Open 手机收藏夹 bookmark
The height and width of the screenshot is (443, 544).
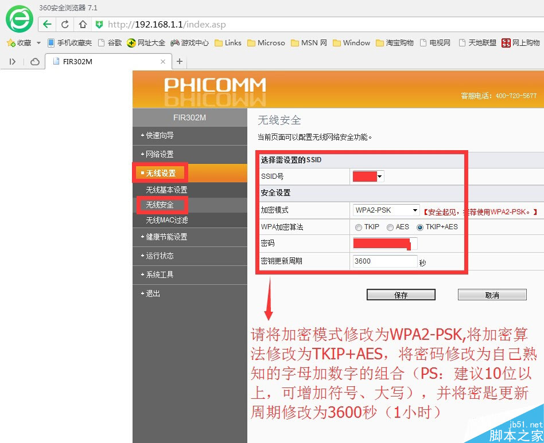[70, 42]
